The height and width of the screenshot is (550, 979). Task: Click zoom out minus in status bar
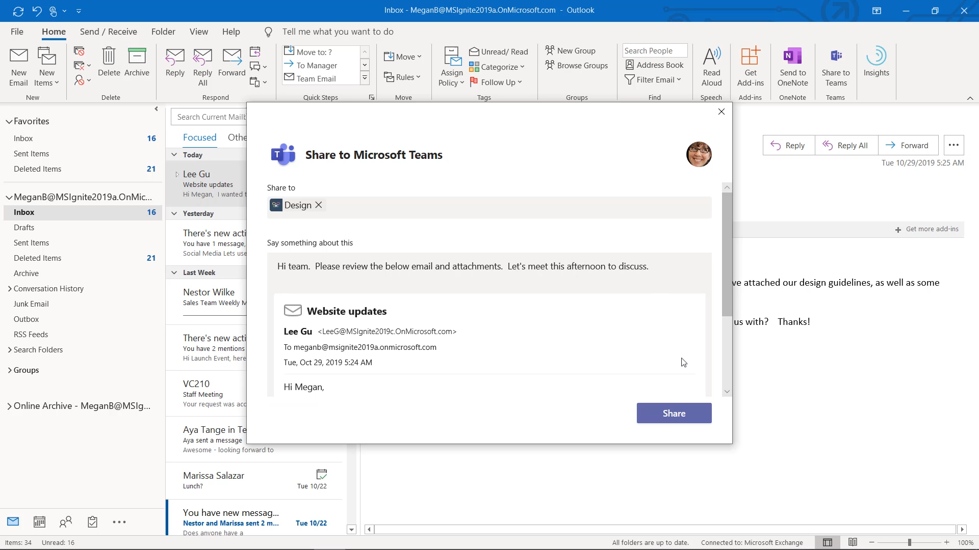click(x=872, y=542)
